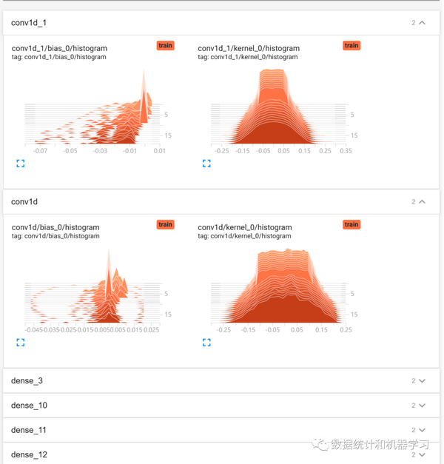The height and width of the screenshot is (464, 444).
Task: Select the dense_3 header label
Action: pos(27,381)
